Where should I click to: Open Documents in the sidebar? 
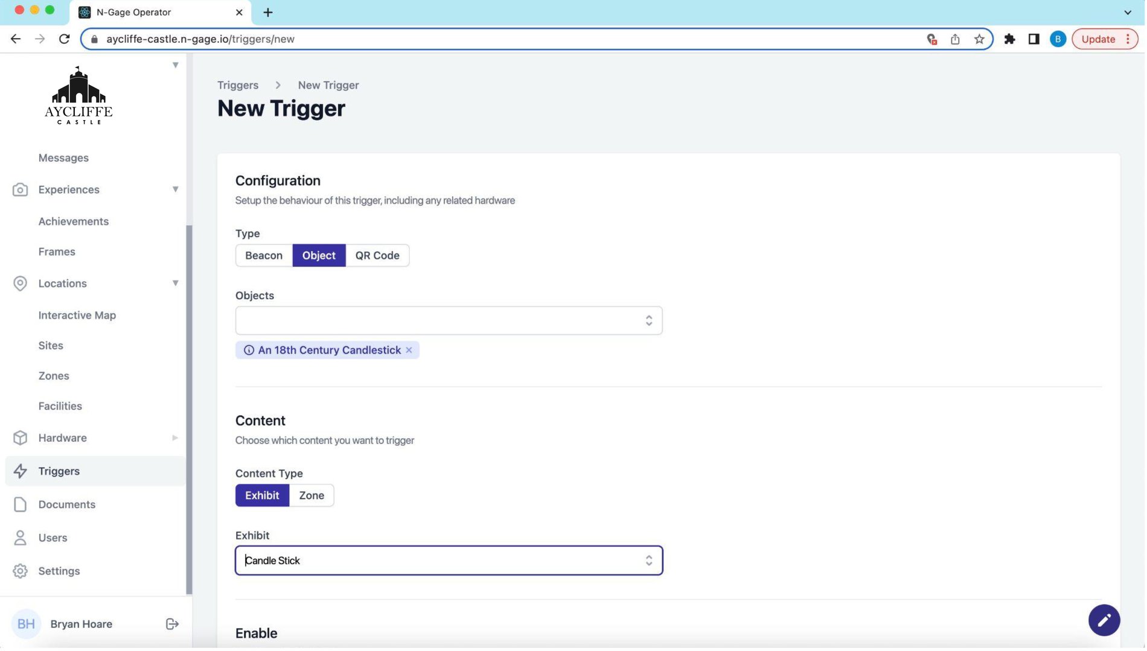[67, 505]
